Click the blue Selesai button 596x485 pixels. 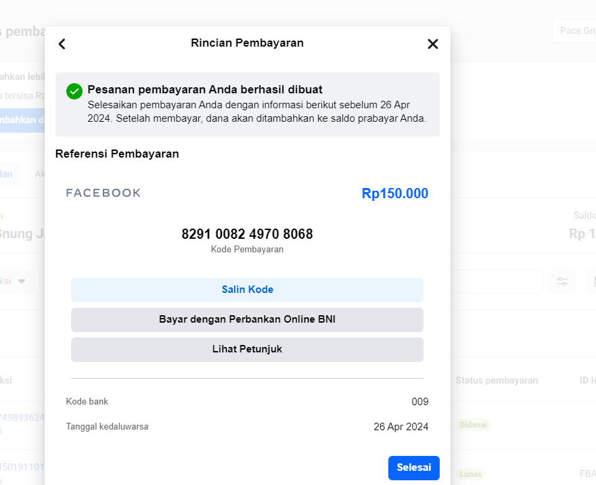[x=413, y=467]
